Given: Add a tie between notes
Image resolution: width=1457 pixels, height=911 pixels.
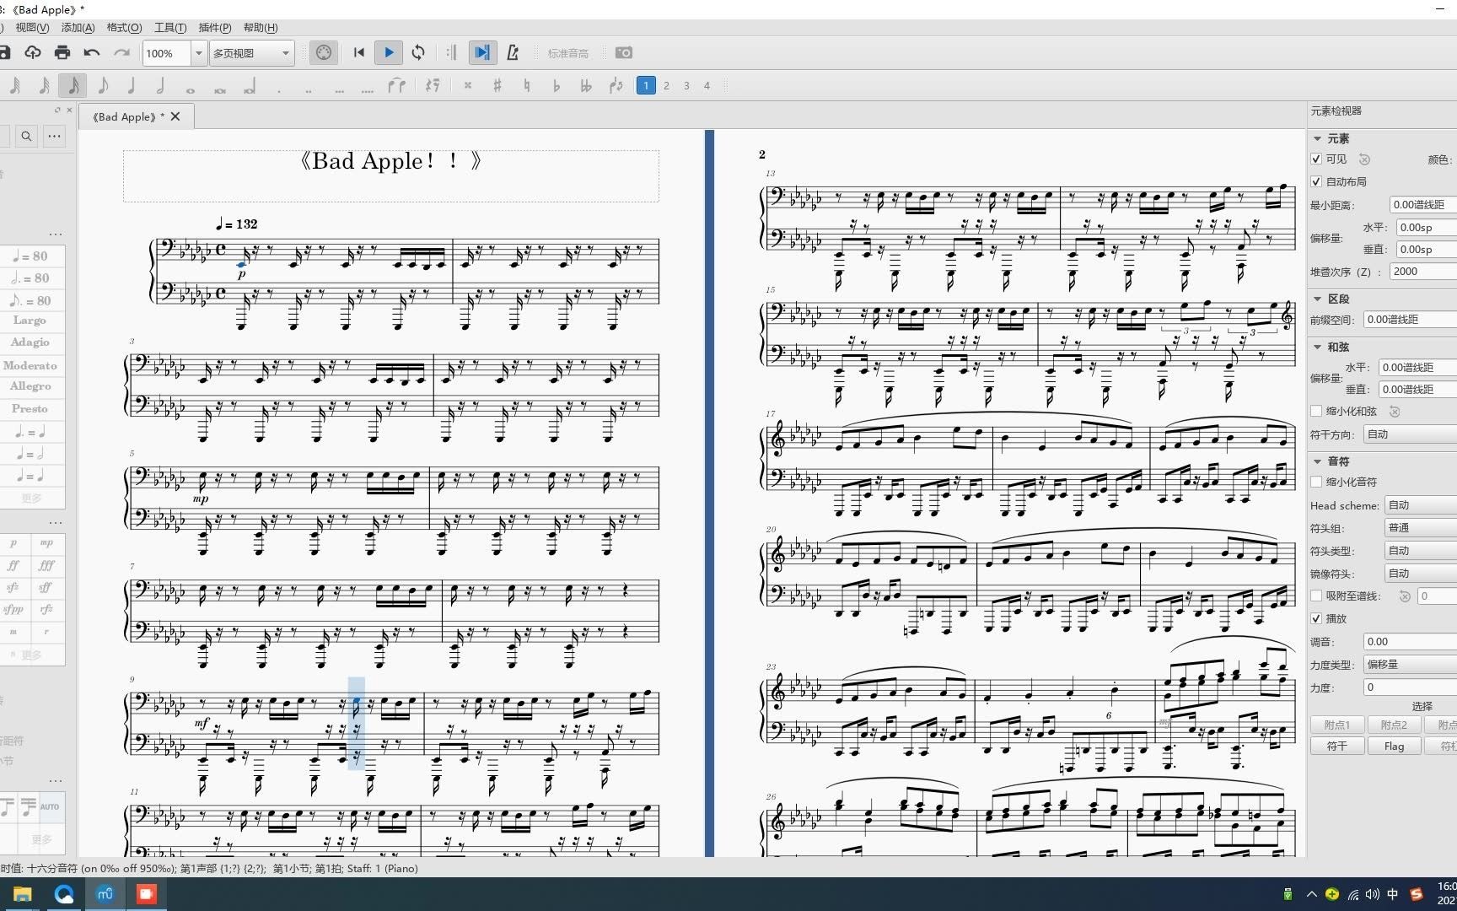Looking at the screenshot, I should coord(396,85).
